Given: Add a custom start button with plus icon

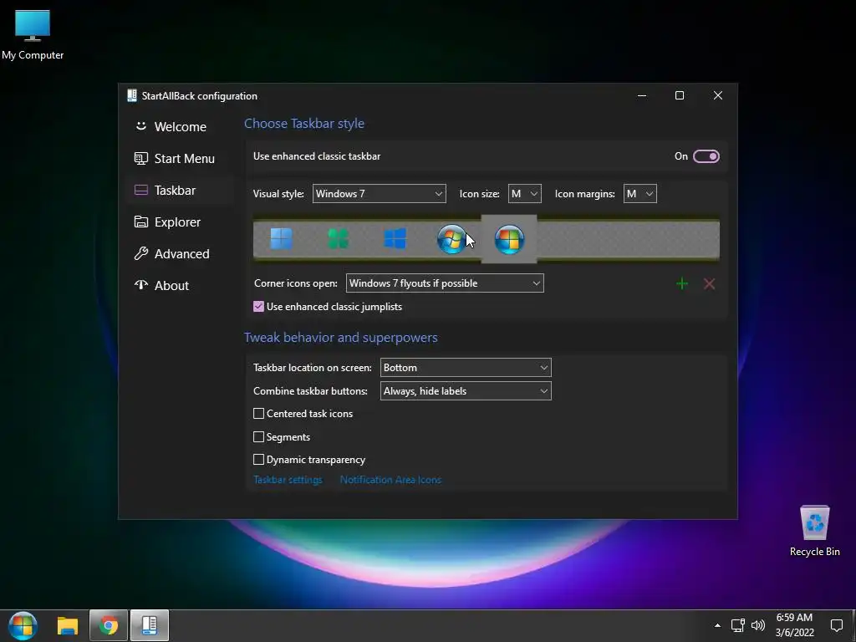Looking at the screenshot, I should pyautogui.click(x=682, y=283).
